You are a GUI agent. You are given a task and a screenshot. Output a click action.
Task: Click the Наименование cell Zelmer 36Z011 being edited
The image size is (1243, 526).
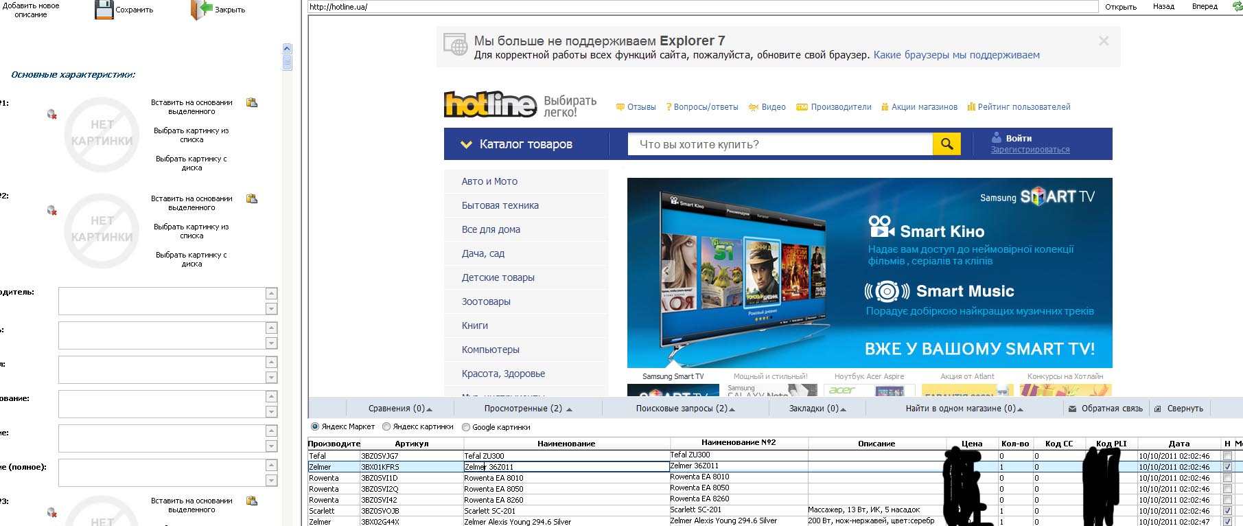566,467
